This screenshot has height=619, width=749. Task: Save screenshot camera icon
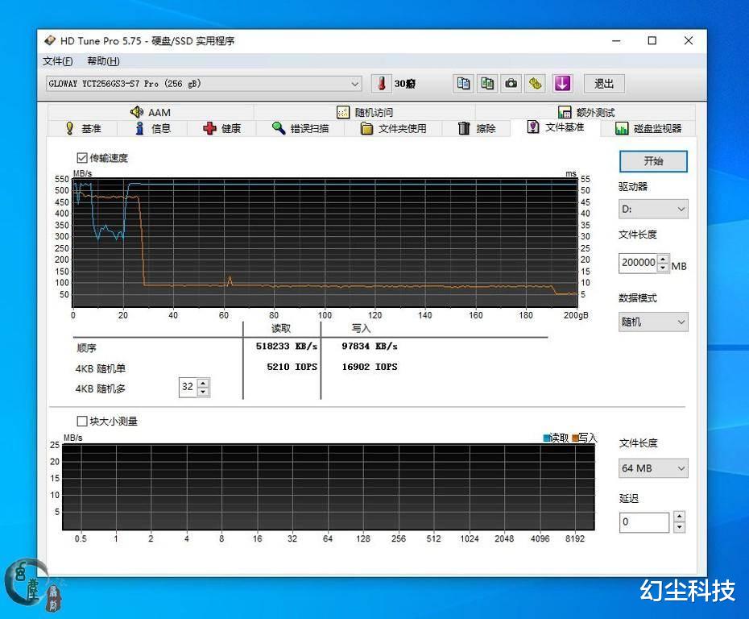tap(511, 84)
